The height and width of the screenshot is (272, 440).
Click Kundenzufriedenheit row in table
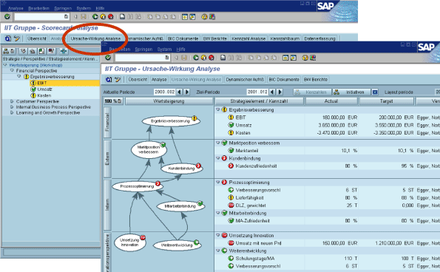327,166
